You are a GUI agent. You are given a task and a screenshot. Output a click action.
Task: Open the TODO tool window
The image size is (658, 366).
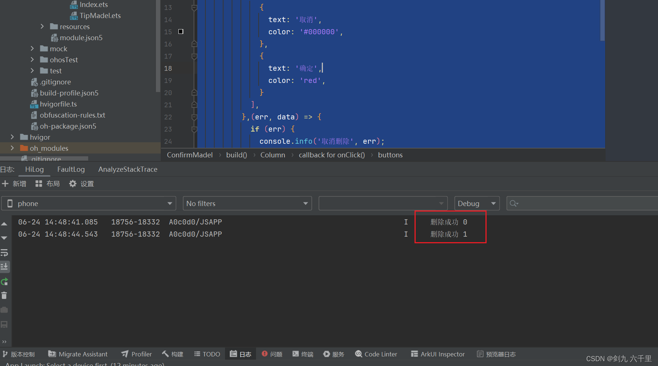(x=207, y=354)
